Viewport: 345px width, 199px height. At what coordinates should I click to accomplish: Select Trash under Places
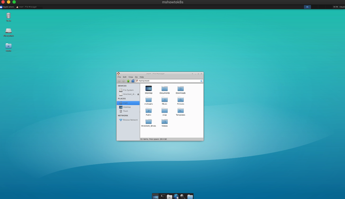coord(128,111)
